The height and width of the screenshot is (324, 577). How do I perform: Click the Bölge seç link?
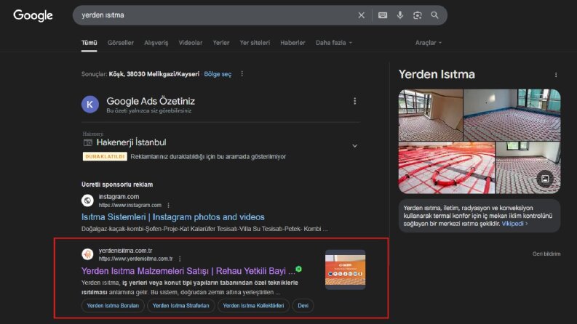click(x=218, y=74)
